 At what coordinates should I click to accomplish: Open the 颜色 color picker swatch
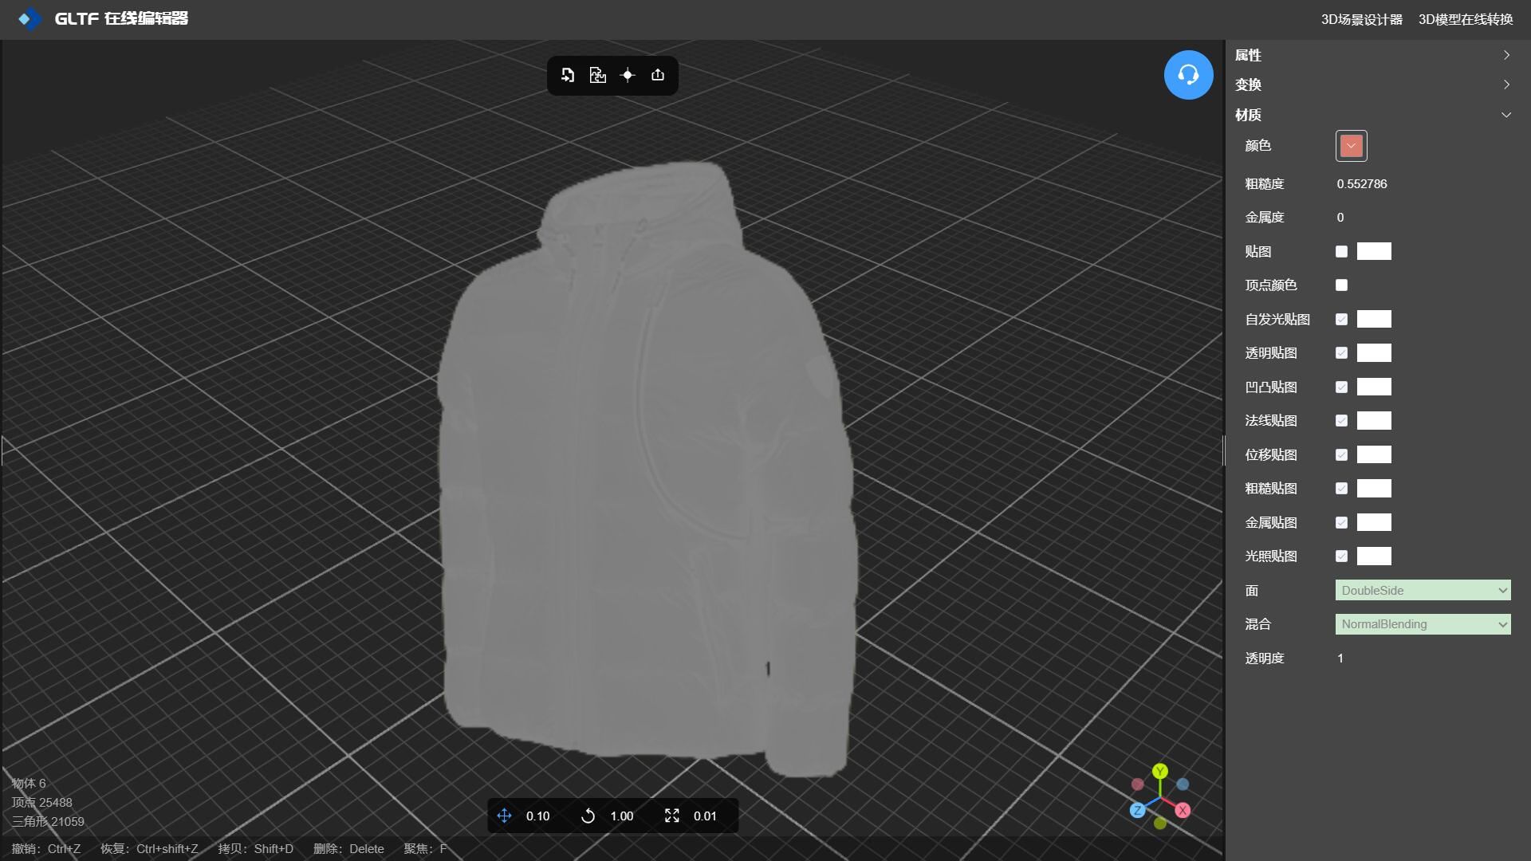coord(1351,146)
